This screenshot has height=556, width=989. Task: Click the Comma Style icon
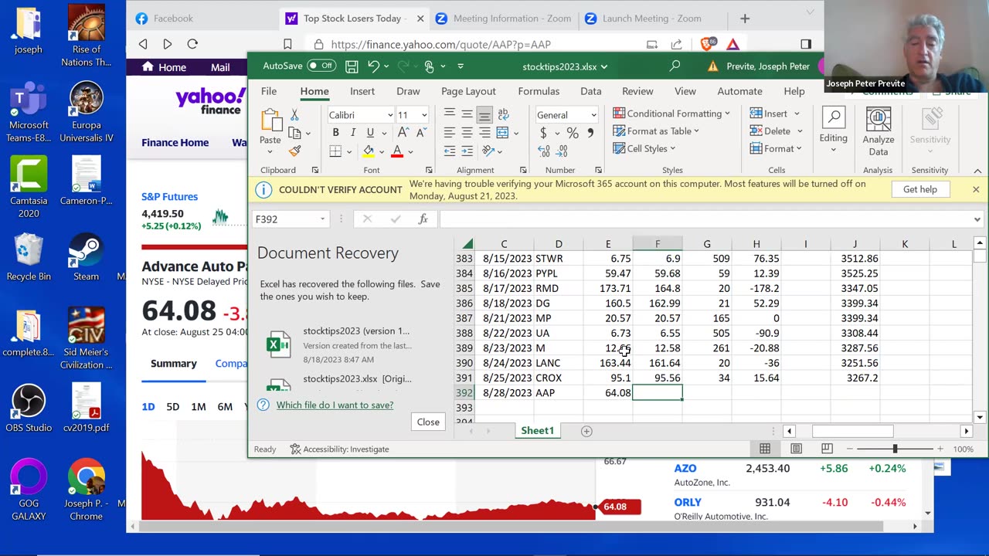click(x=590, y=133)
